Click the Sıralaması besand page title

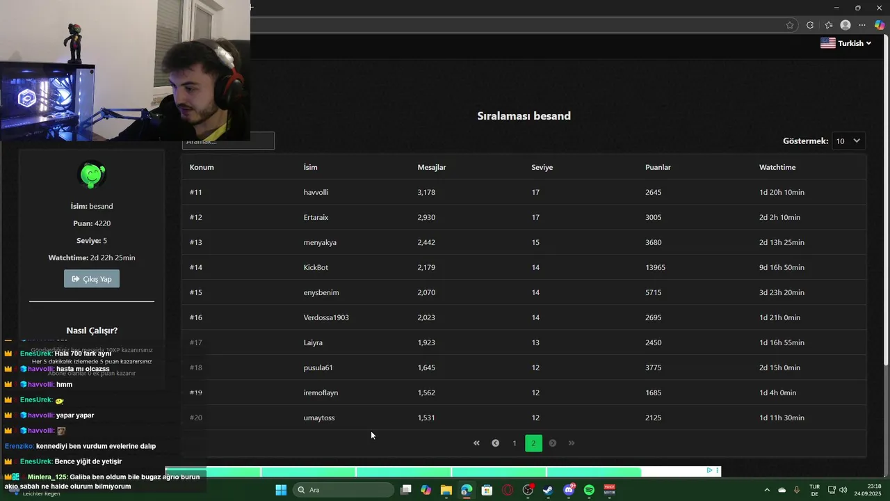524,116
